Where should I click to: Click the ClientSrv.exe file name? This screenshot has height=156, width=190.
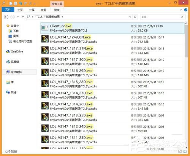click(x=61, y=26)
